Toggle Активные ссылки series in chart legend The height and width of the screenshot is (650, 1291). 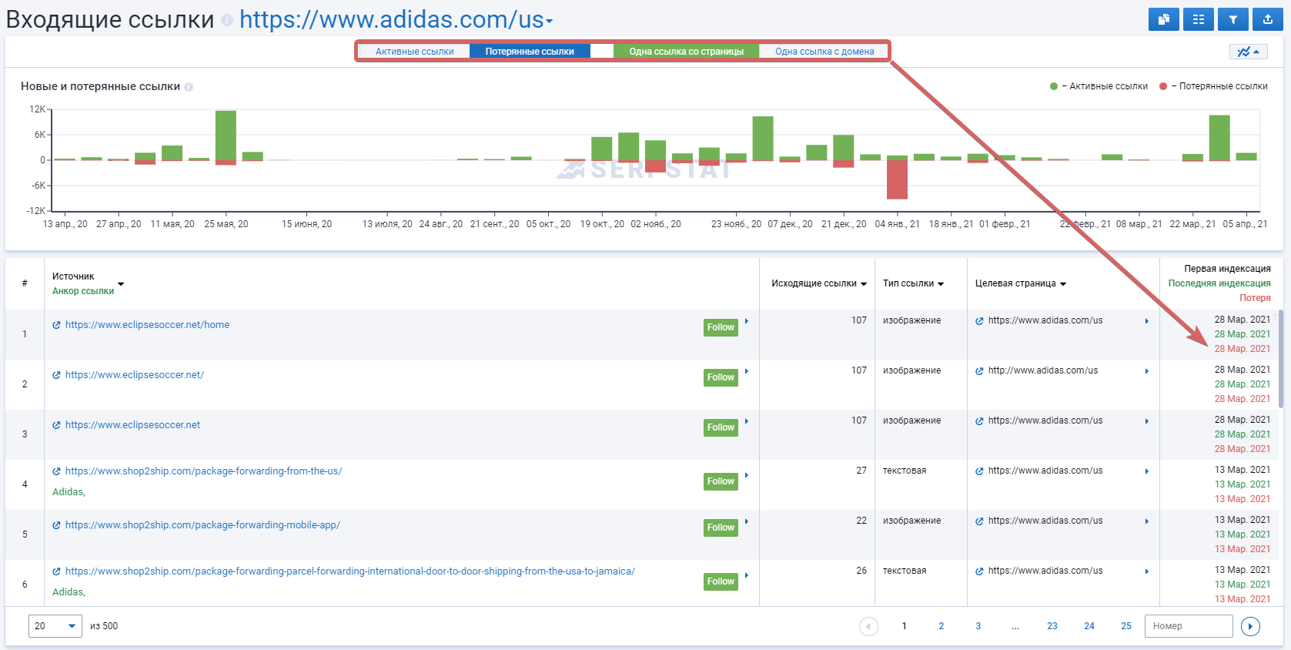(x=1099, y=86)
